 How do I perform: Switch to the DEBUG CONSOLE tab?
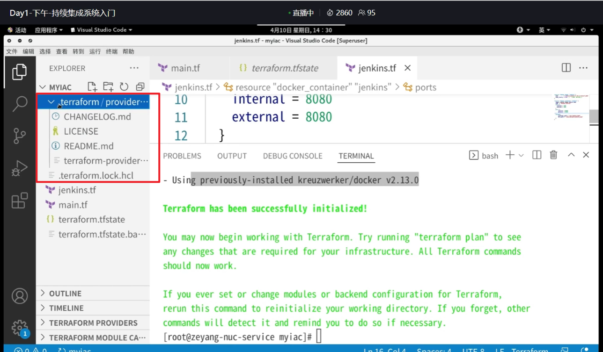pyautogui.click(x=293, y=156)
